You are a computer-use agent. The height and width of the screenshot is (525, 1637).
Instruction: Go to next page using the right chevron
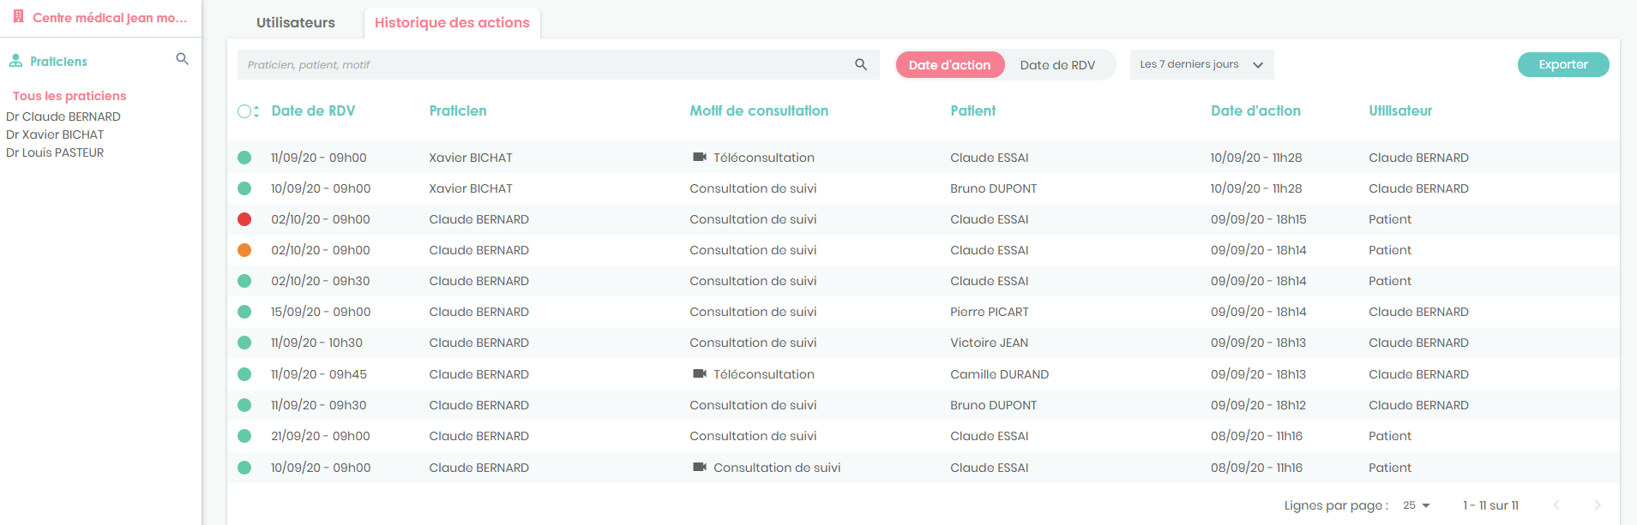click(1597, 505)
